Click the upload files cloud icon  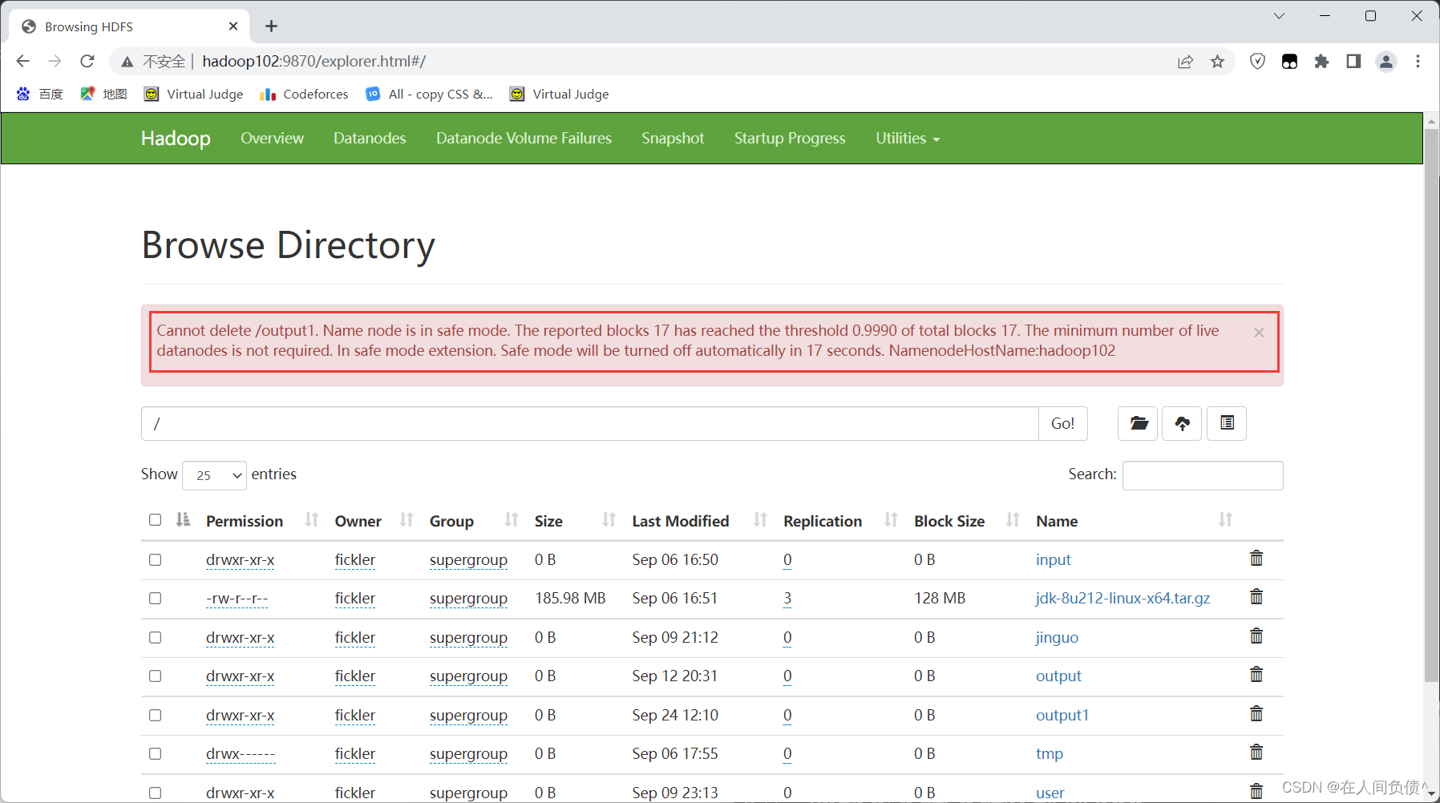[x=1182, y=423]
